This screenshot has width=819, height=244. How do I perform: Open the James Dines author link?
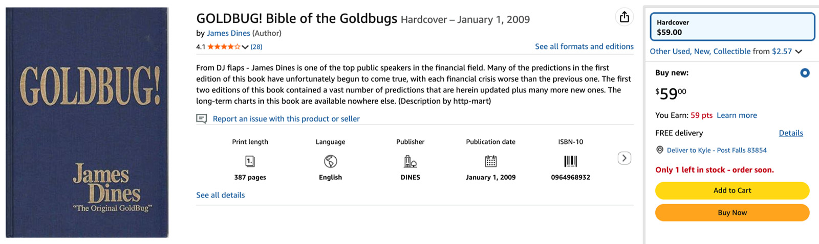pyautogui.click(x=228, y=33)
